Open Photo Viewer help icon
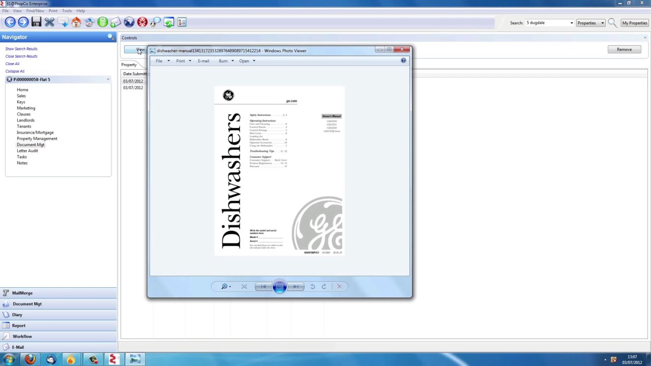Image resolution: width=651 pixels, height=366 pixels. [403, 60]
